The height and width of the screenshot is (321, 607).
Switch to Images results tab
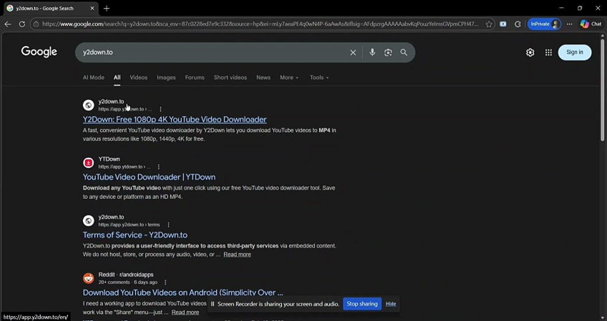point(166,78)
